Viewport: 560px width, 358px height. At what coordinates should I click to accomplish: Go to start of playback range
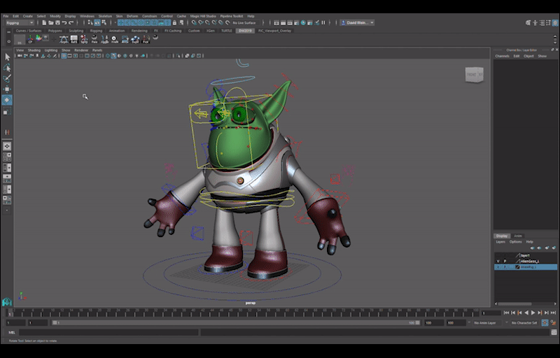click(x=506, y=313)
